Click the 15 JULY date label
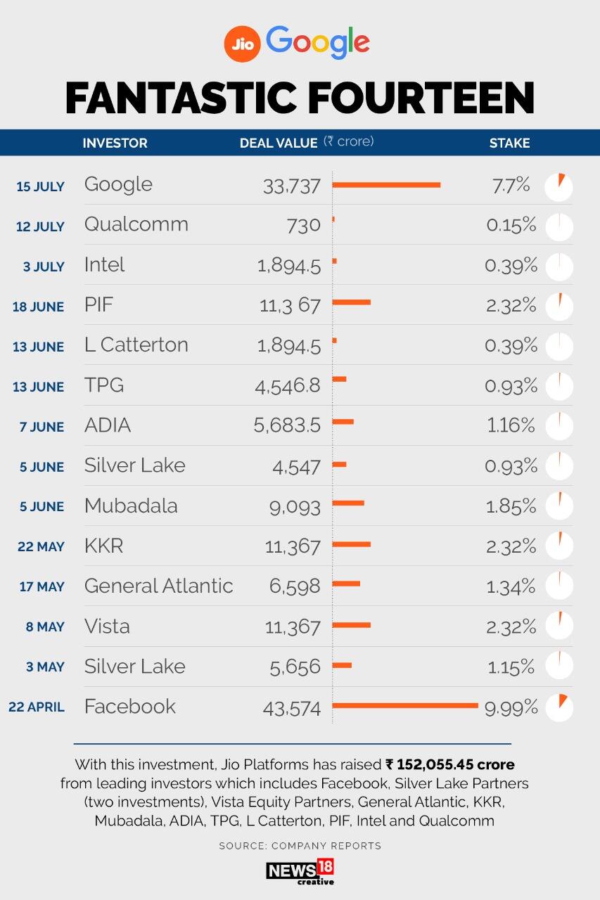The image size is (600, 900). 41,187
